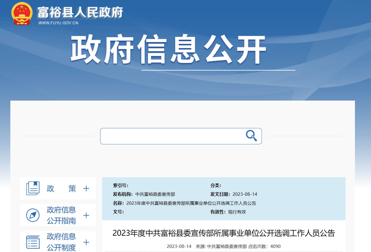Expand 政府信息公开制度 using its plus sign
Viewport: 371px width, 252px height.
point(86,242)
